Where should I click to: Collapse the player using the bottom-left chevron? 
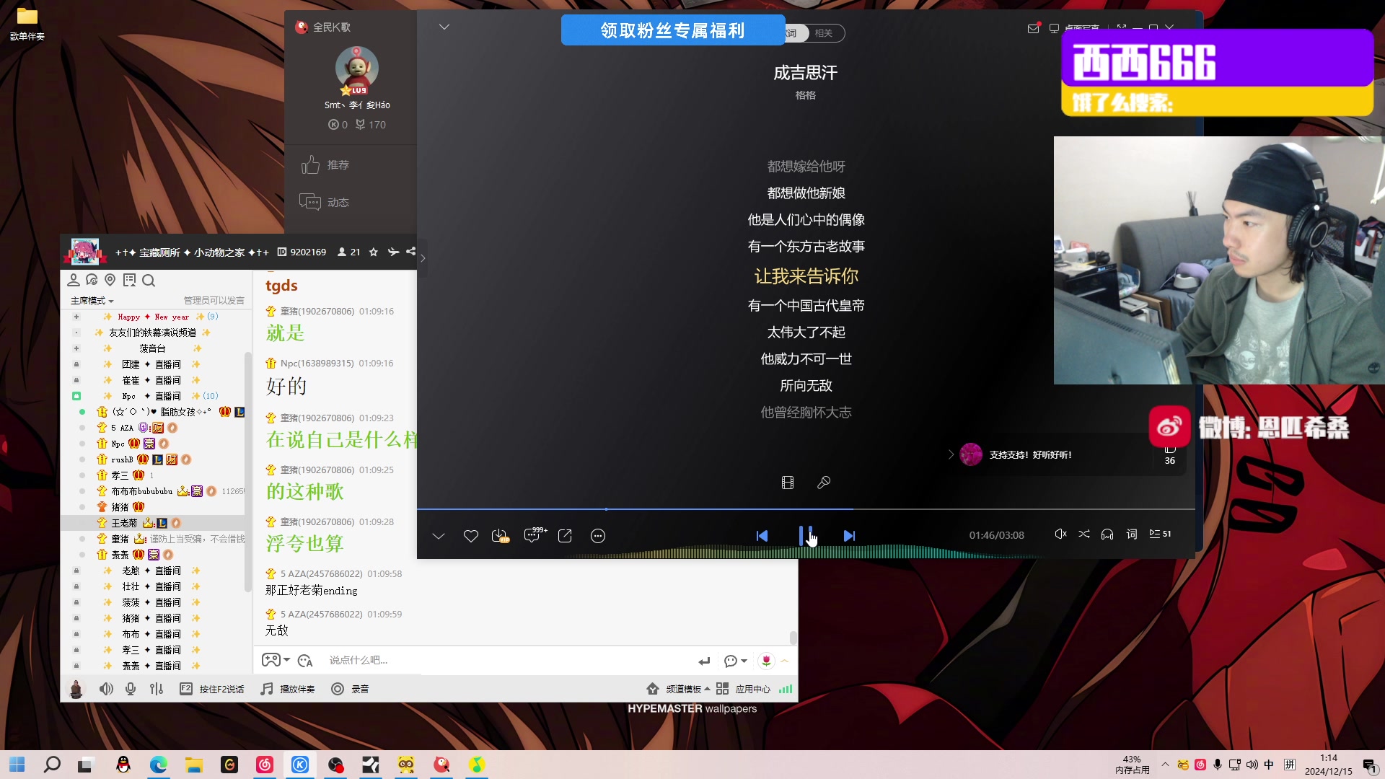click(439, 536)
